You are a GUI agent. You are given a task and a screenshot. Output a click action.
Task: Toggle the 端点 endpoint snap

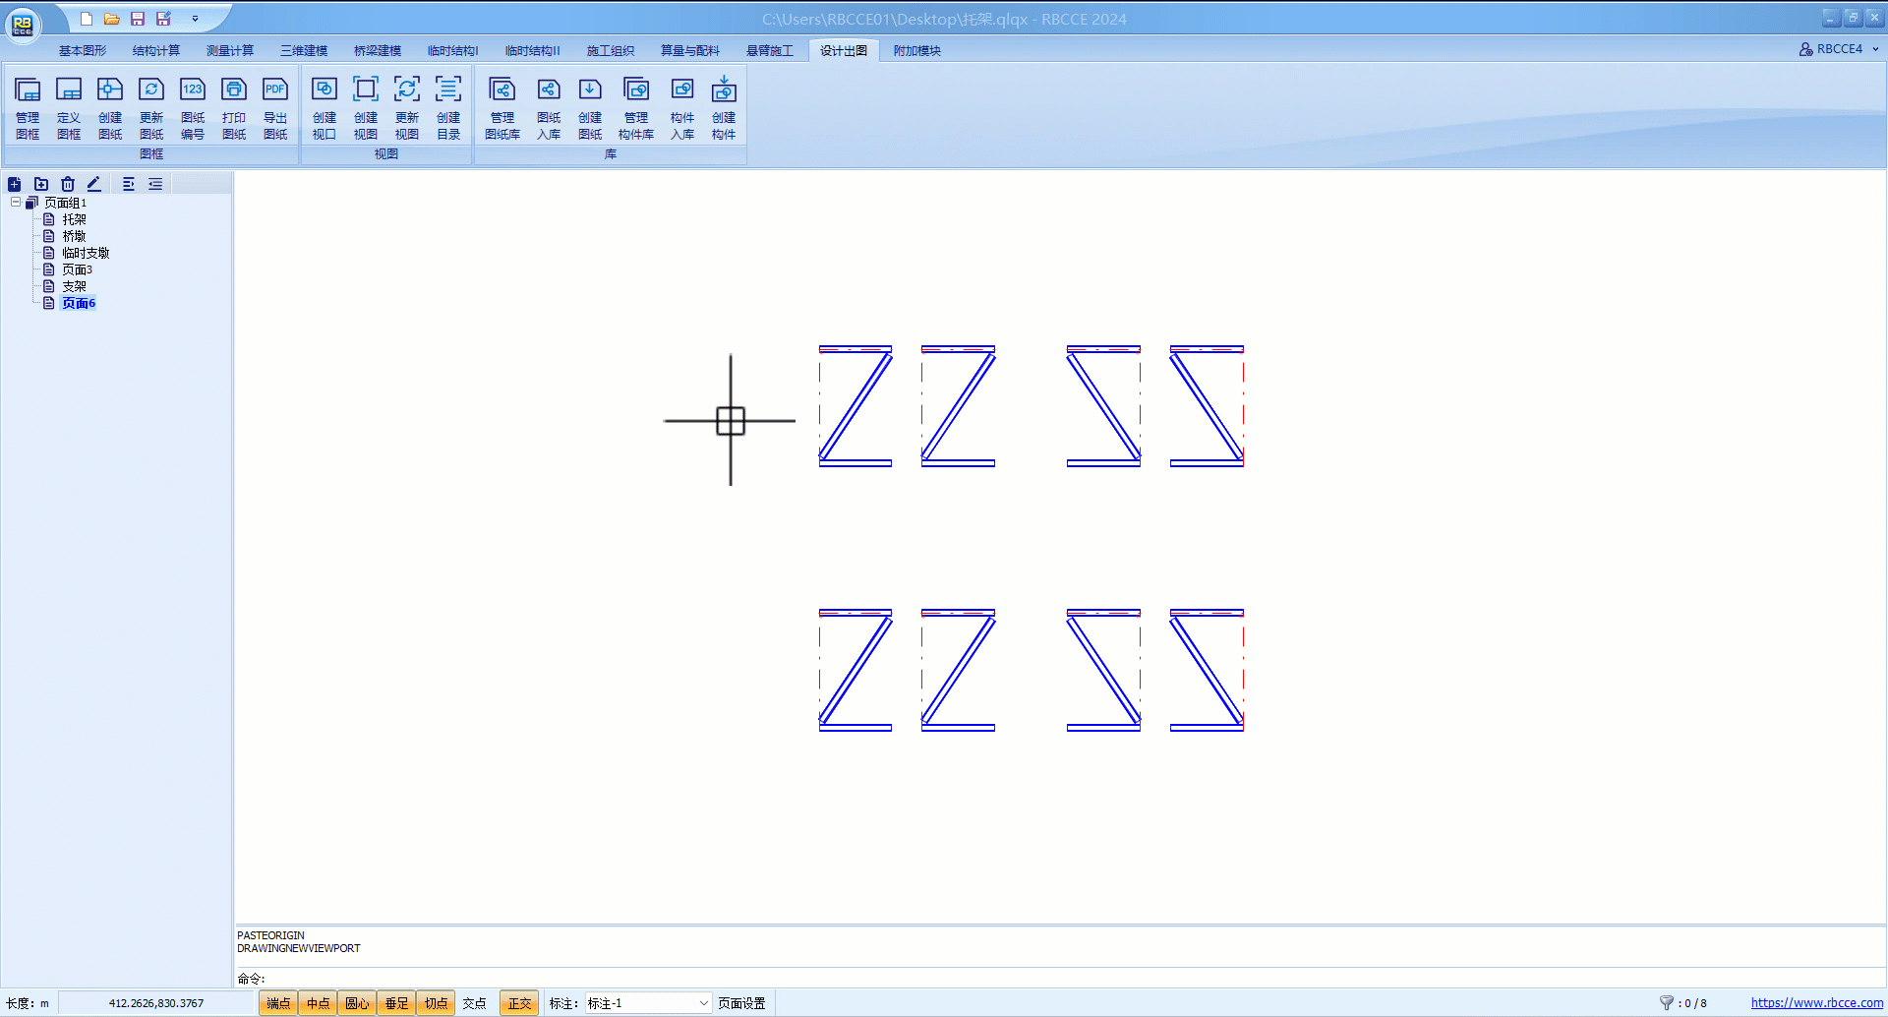click(x=278, y=1003)
